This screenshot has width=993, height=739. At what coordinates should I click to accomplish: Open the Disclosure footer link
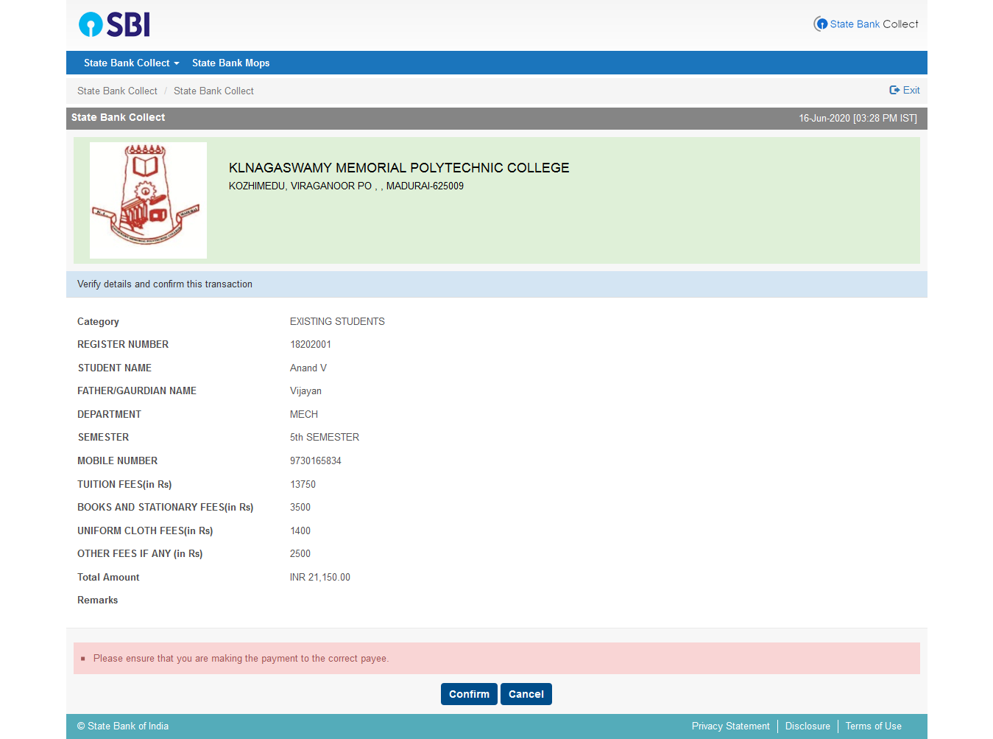(808, 726)
